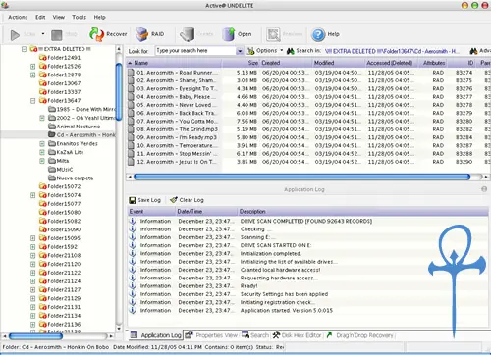The height and width of the screenshot is (355, 491).
Task: Click info icon of the Ready! log entry
Action: [x=133, y=285]
